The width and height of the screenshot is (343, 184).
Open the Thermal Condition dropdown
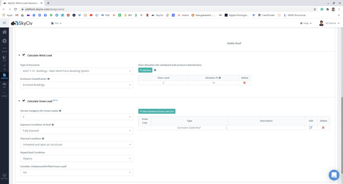pyautogui.click(x=77, y=145)
